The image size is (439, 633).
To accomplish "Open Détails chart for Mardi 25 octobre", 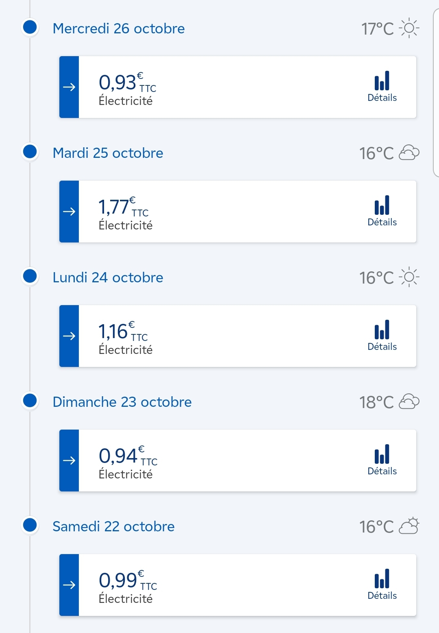I will tap(382, 211).
